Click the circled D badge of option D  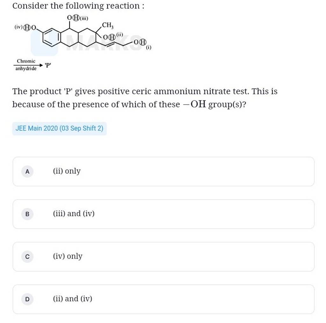[x=27, y=299]
